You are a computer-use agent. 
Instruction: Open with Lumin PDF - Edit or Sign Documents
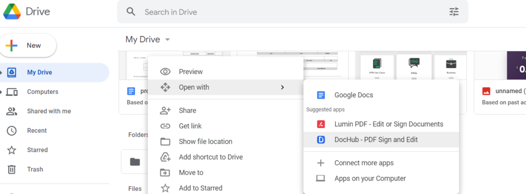coord(381,124)
